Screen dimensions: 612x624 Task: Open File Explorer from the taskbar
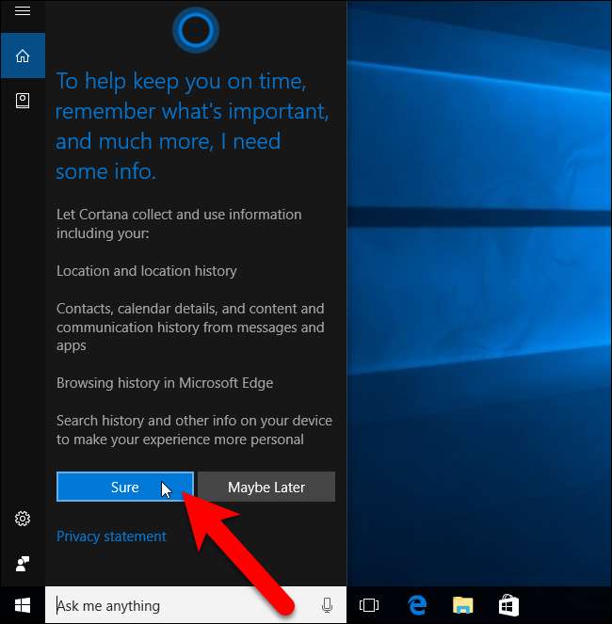click(x=462, y=605)
